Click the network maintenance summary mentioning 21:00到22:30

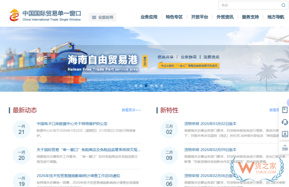point(86,133)
